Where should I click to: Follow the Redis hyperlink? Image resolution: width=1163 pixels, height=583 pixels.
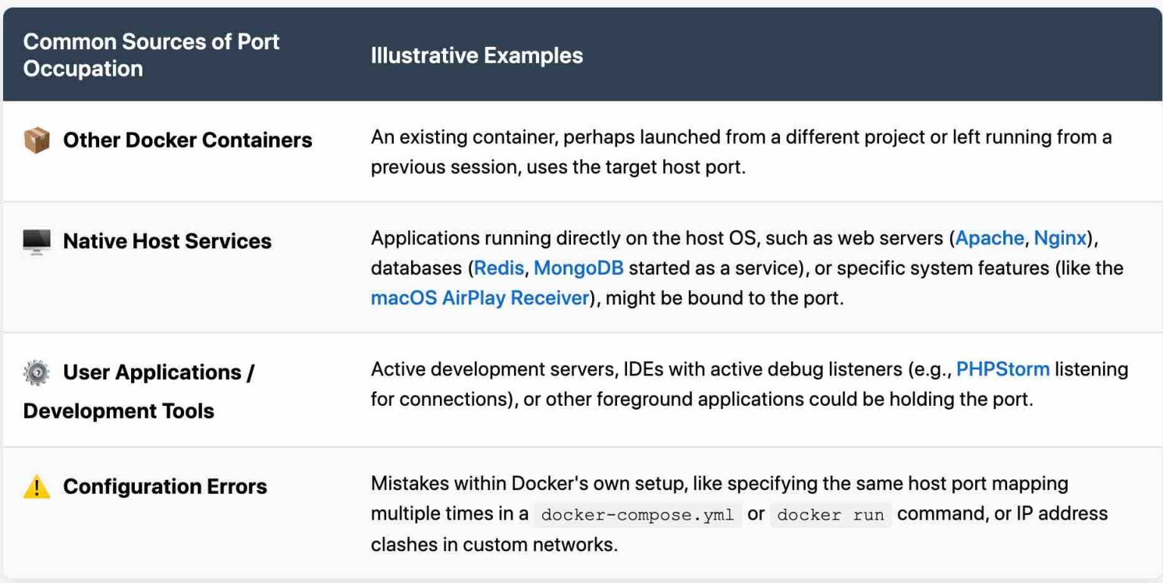[x=497, y=268]
